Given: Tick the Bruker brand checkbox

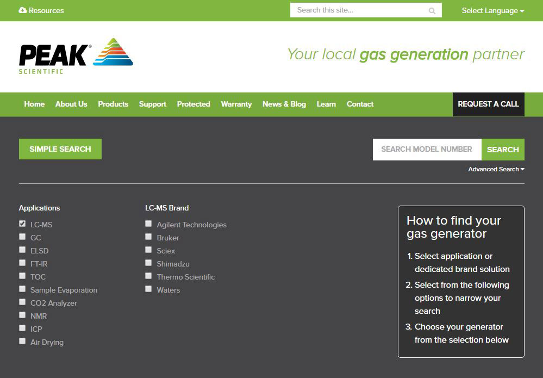Looking at the screenshot, I should point(148,237).
